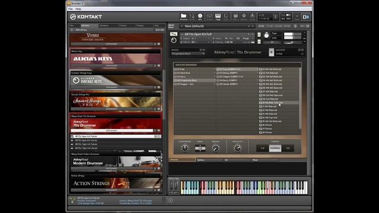Hit the panic exclamation mark button
Image resolution: width=379 pixels, height=213 pixels.
[275, 17]
